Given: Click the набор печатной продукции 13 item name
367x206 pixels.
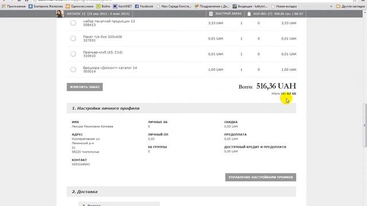Looking at the screenshot, I should coord(109,21).
